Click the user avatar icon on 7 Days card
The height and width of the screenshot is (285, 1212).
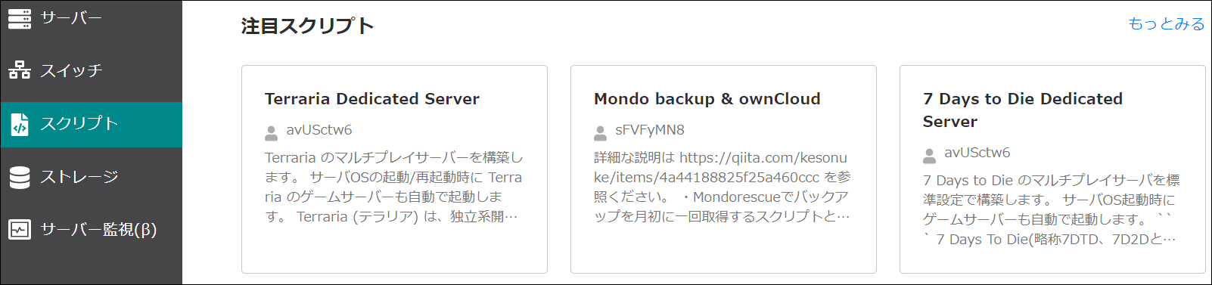coord(929,156)
